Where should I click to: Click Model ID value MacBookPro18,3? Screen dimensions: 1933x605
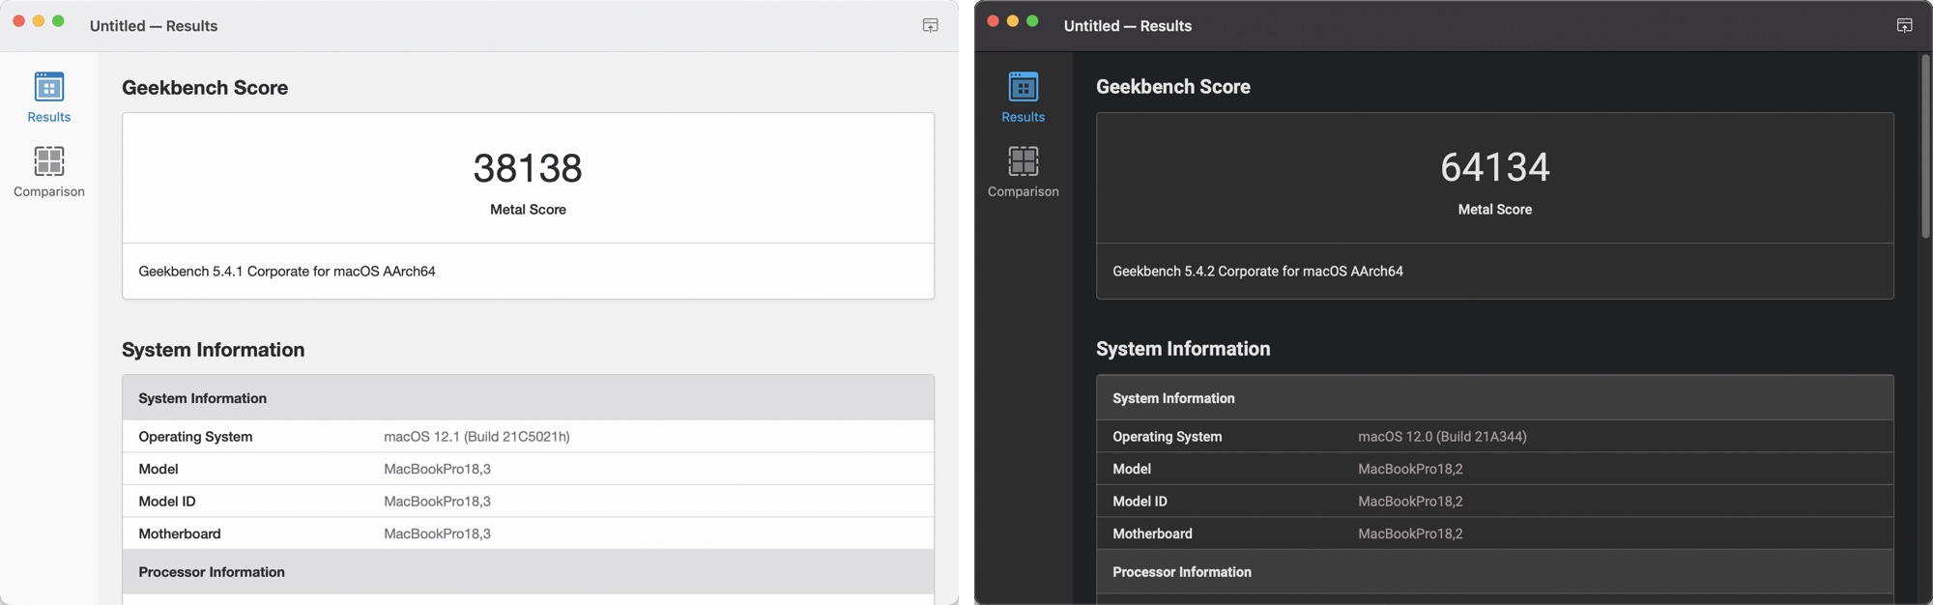[437, 502]
